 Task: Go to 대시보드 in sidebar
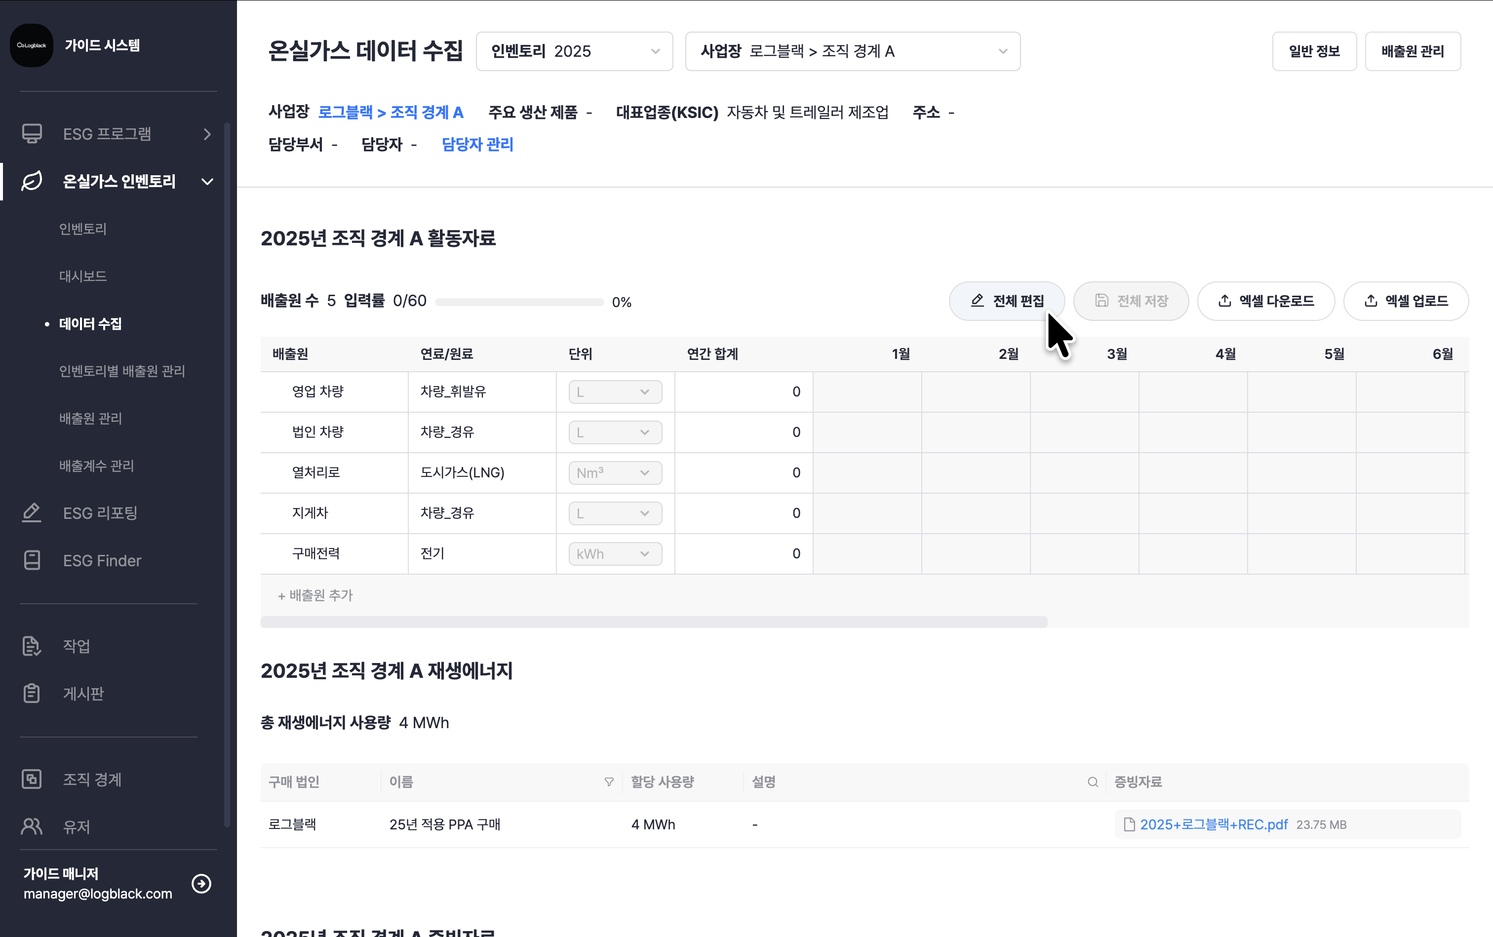coord(83,276)
